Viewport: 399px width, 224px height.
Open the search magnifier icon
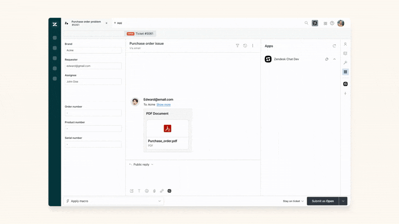(x=306, y=23)
